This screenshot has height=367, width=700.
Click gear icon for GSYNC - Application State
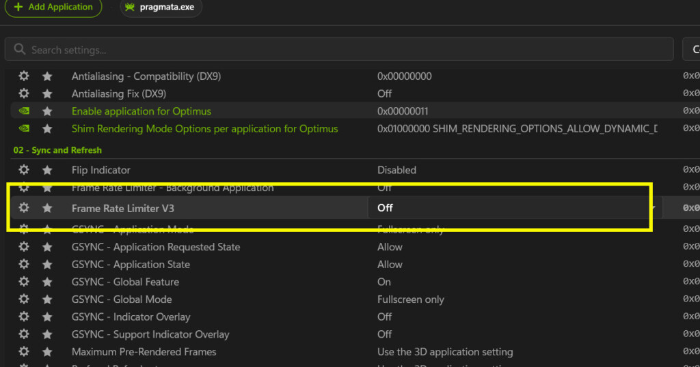tap(24, 264)
